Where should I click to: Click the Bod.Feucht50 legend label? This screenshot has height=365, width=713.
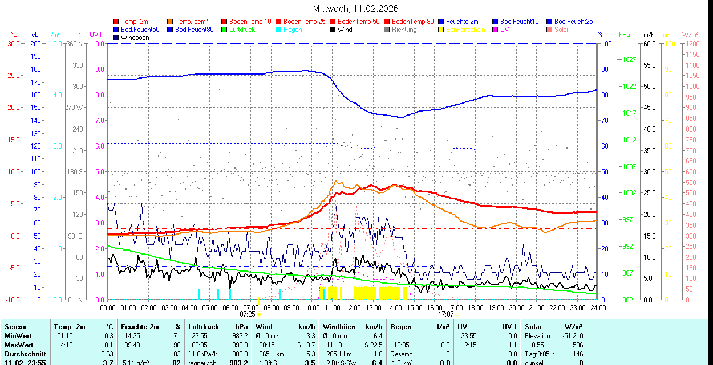click(x=140, y=30)
